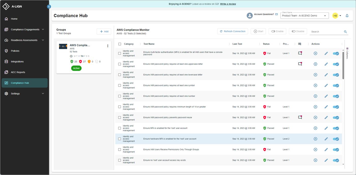Select the AWS Compliance group card
Image resolution: width=356 pixels, height=175 pixels.
84,57
